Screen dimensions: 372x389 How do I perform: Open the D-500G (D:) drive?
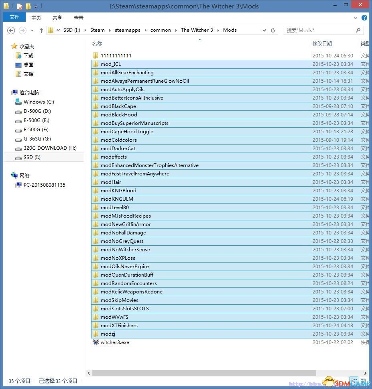pyautogui.click(x=37, y=111)
